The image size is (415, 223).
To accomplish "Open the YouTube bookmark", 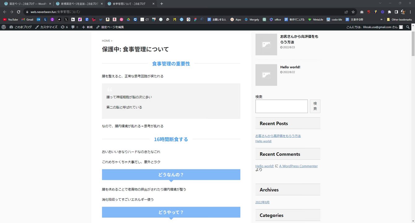I will tap(11, 20).
